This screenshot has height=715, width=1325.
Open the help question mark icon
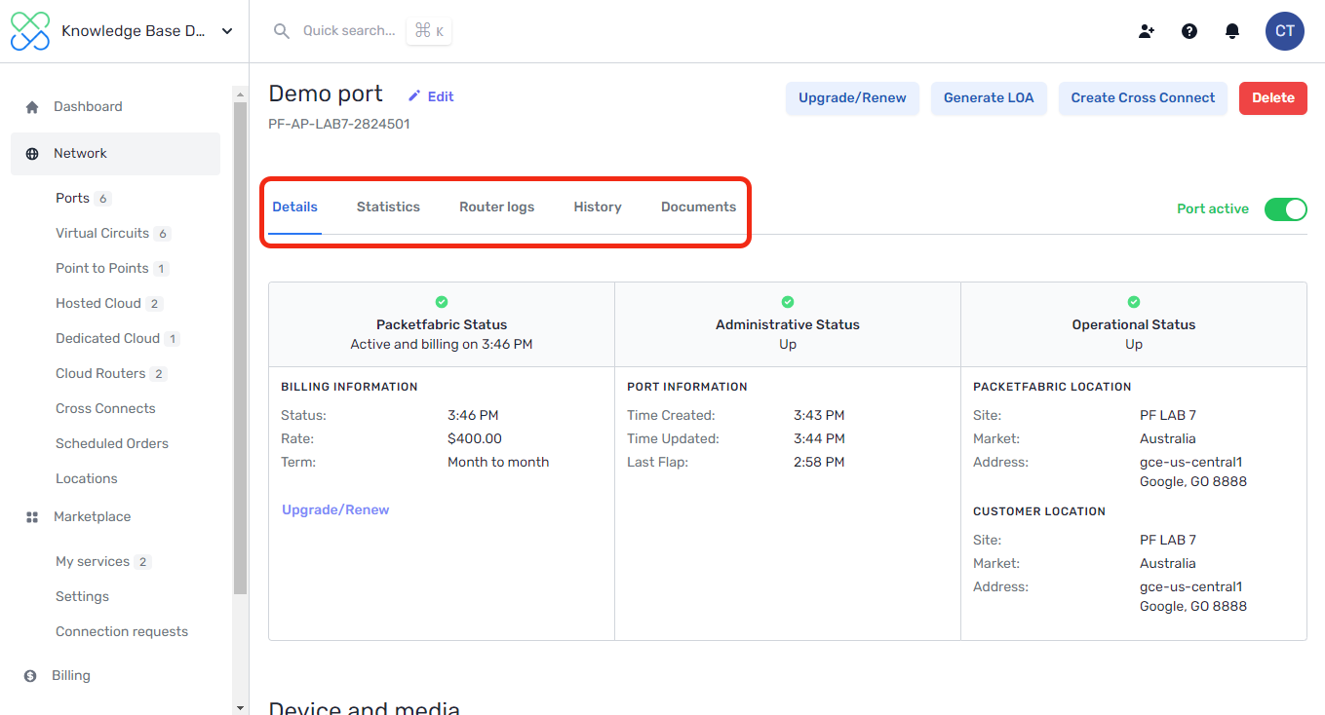1189,31
